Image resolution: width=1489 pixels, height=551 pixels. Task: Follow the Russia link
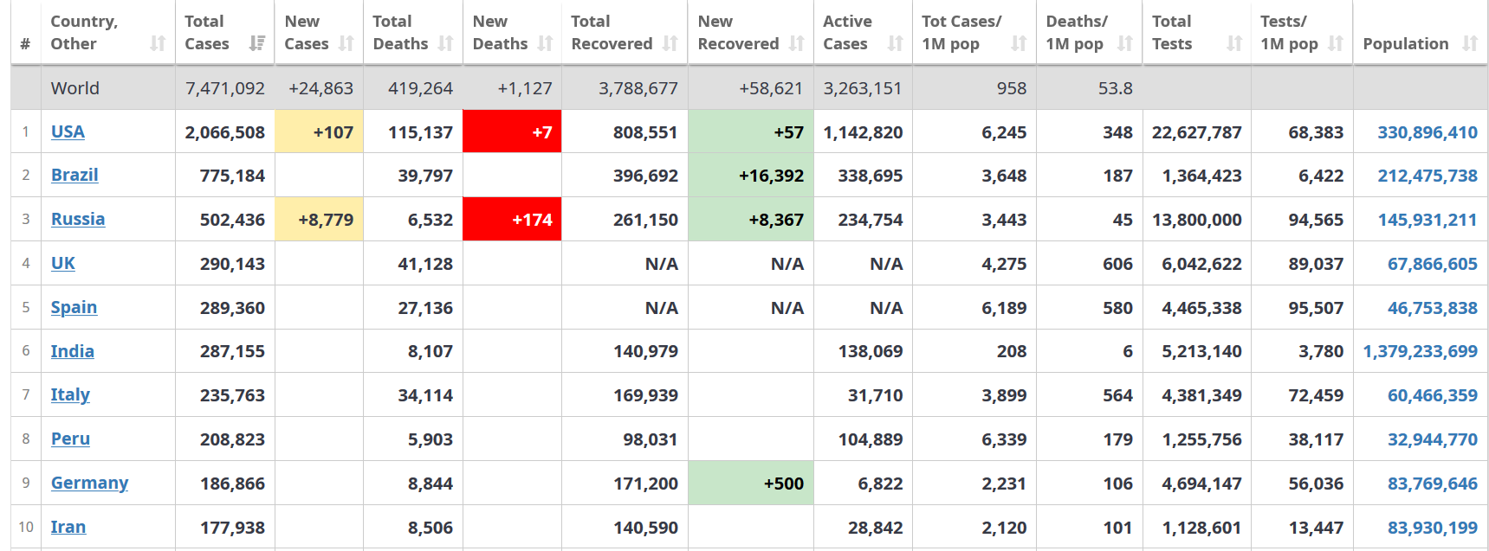click(x=78, y=219)
